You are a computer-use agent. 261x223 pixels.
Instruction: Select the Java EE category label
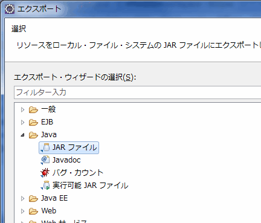54,198
